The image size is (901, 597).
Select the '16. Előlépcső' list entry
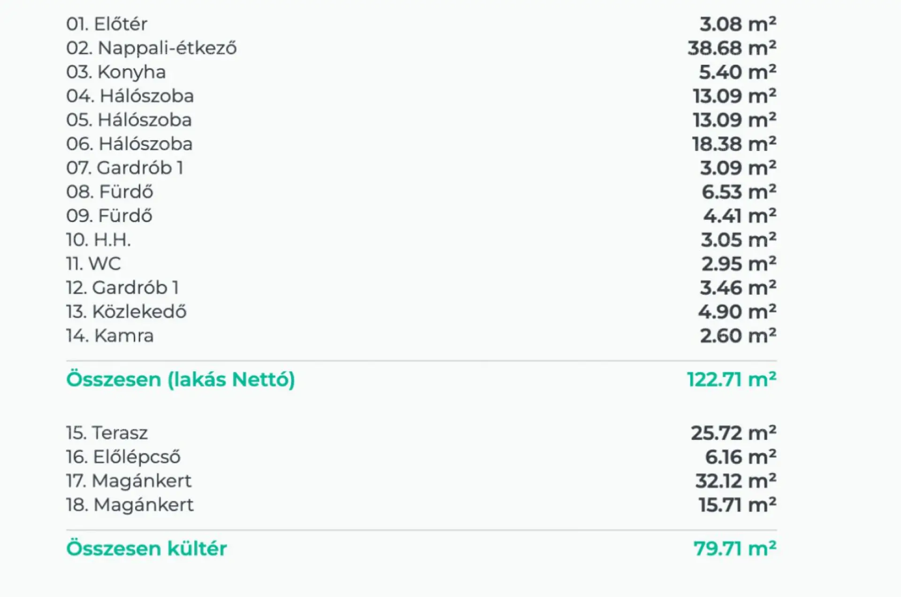click(x=123, y=456)
